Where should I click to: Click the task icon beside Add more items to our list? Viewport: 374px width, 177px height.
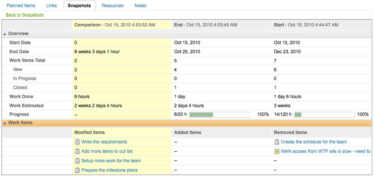pyautogui.click(x=77, y=151)
